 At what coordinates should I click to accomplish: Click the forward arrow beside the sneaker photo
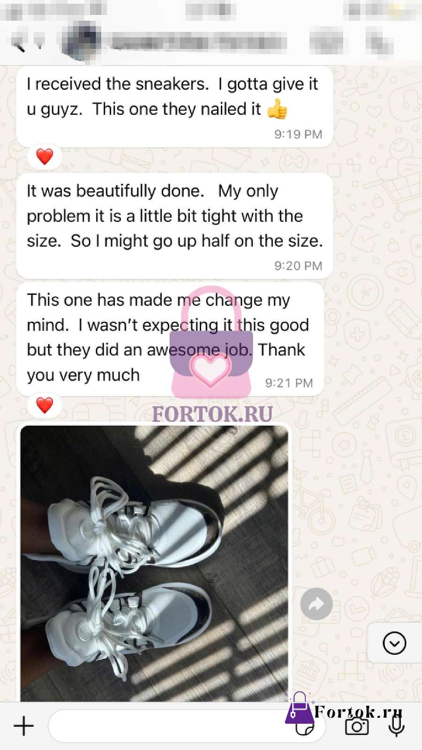point(316,604)
